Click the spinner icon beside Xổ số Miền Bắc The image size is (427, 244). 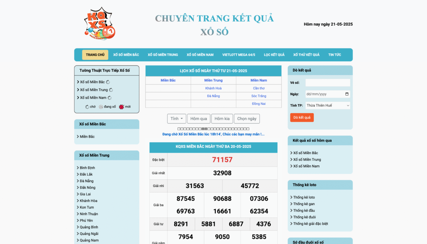click(108, 82)
